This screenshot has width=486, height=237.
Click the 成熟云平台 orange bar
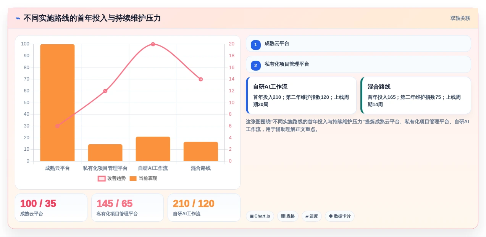point(57,103)
